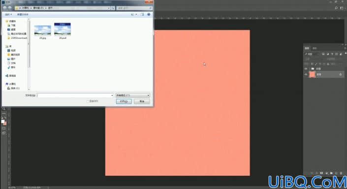Click the Photoshop search magnifier icon

[336, 8]
